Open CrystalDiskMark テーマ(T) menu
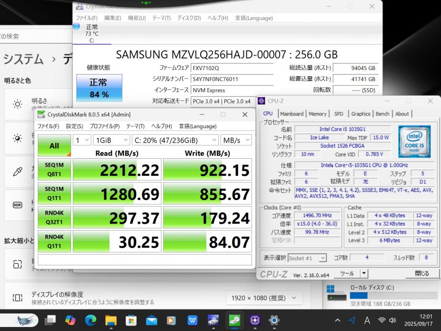Image resolution: width=441 pixels, height=331 pixels. (x=135, y=126)
